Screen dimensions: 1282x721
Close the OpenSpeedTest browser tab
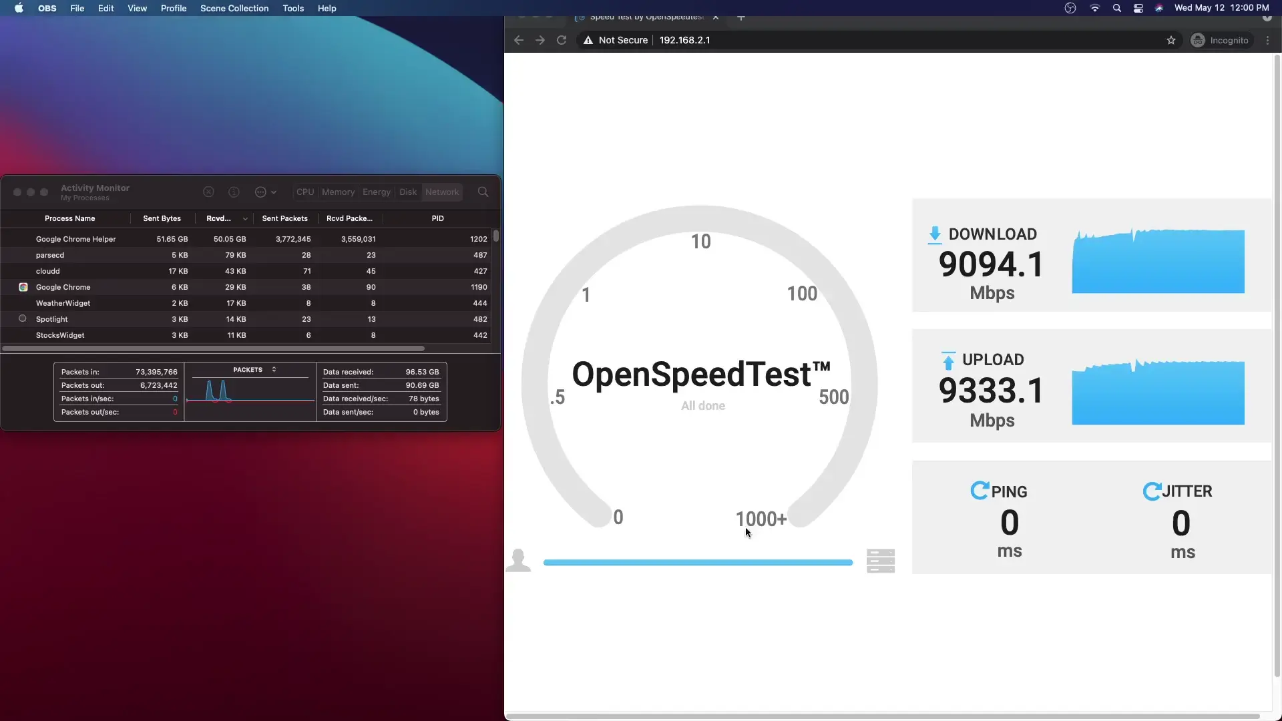coord(716,17)
